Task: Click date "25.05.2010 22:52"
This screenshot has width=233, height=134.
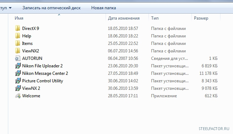Action: click(123, 43)
